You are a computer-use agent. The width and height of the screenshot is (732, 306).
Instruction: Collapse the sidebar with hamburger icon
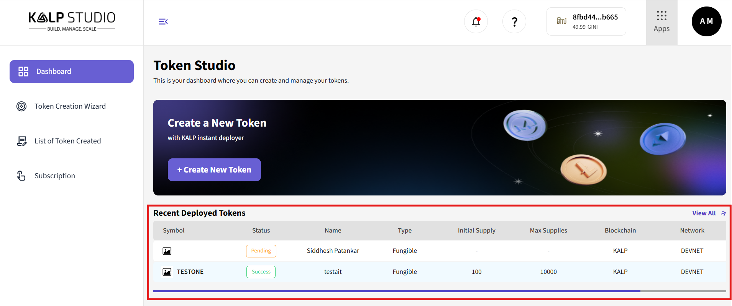coord(163,21)
